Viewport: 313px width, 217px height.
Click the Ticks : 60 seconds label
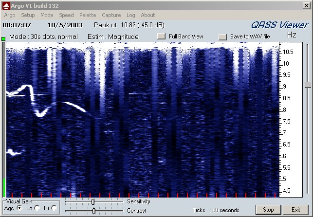216,210
